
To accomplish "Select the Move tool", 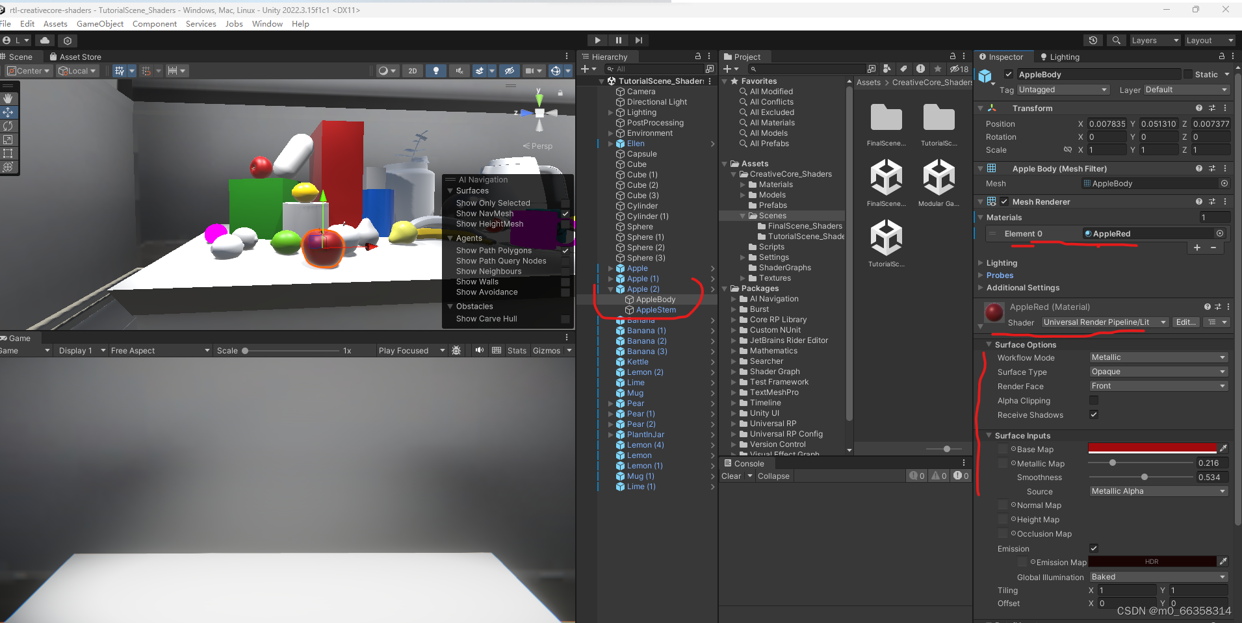I will (9, 112).
